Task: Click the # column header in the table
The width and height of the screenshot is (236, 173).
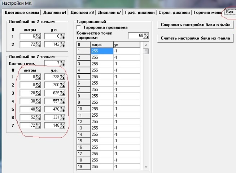Action: [x=84, y=45]
